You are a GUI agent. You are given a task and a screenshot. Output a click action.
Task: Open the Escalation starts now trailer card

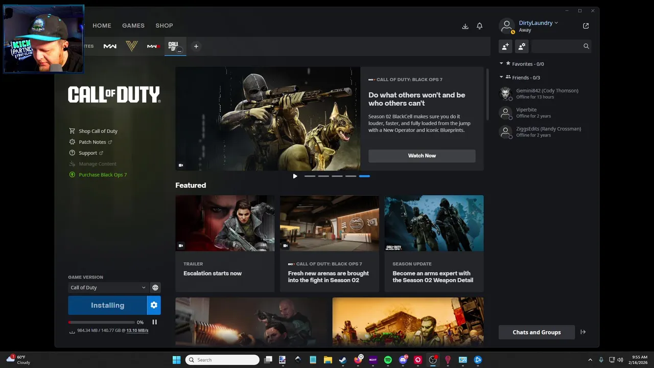pyautogui.click(x=225, y=243)
